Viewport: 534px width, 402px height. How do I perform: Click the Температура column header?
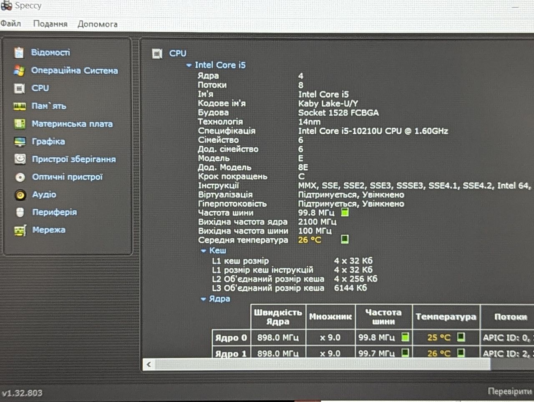[446, 317]
